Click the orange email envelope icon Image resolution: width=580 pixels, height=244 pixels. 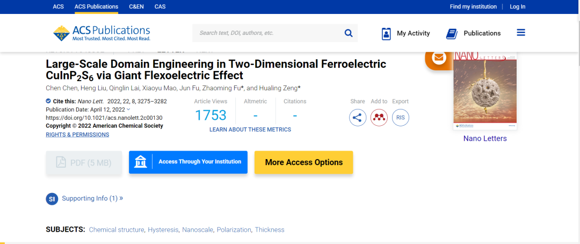coord(438,58)
